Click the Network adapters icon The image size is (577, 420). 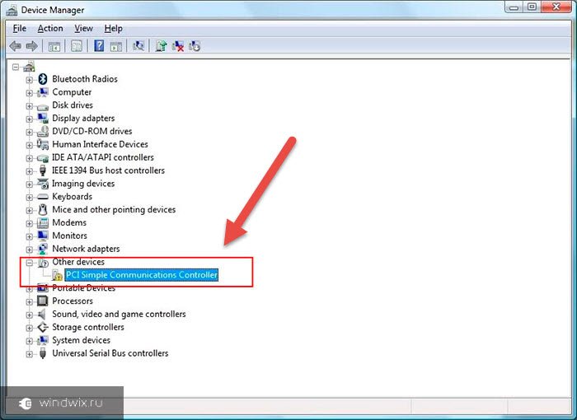[x=43, y=249]
